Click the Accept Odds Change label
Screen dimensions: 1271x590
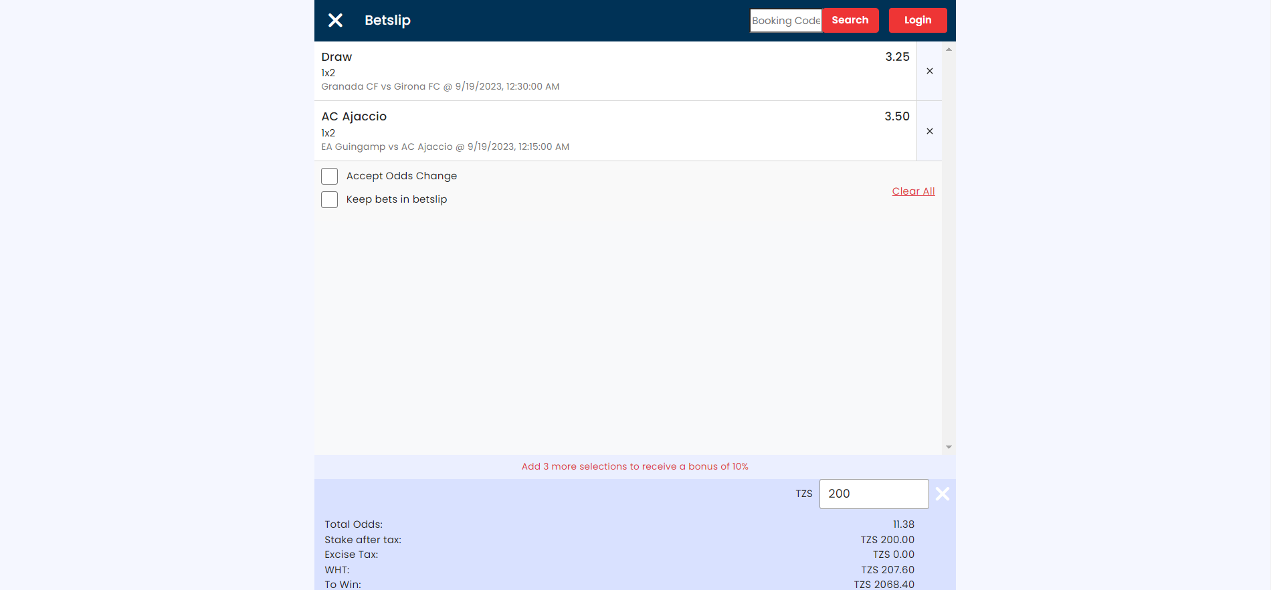click(x=401, y=176)
